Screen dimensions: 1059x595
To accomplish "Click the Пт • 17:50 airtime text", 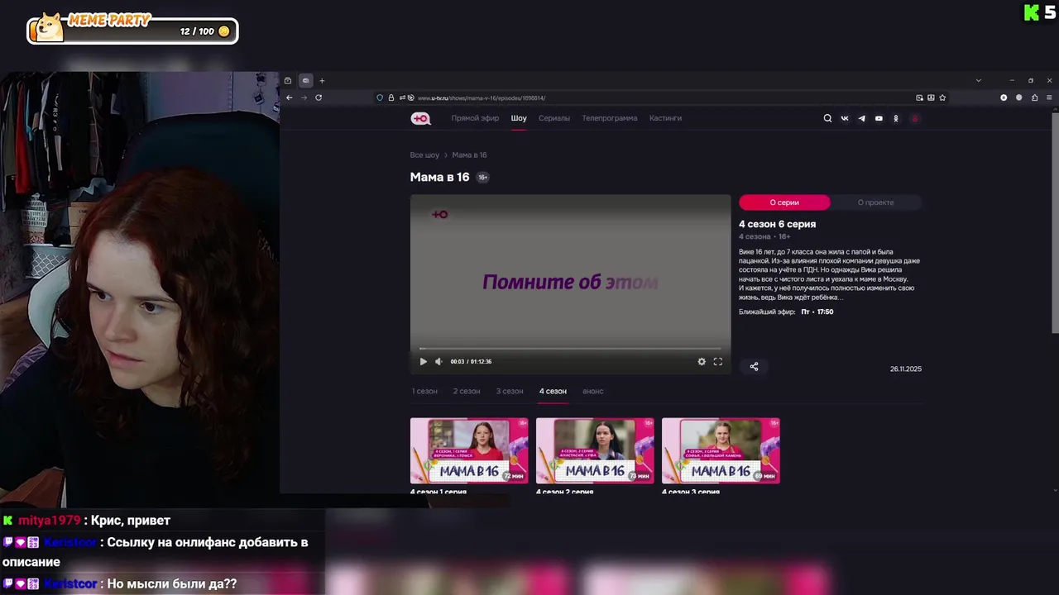I will click(817, 312).
